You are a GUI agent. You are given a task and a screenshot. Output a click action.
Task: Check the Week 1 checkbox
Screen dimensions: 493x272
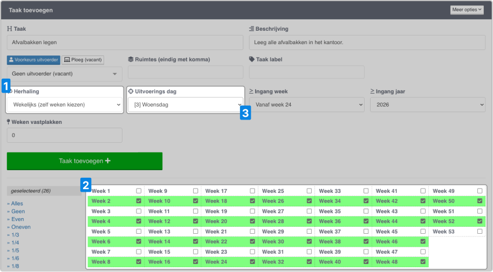point(139,191)
